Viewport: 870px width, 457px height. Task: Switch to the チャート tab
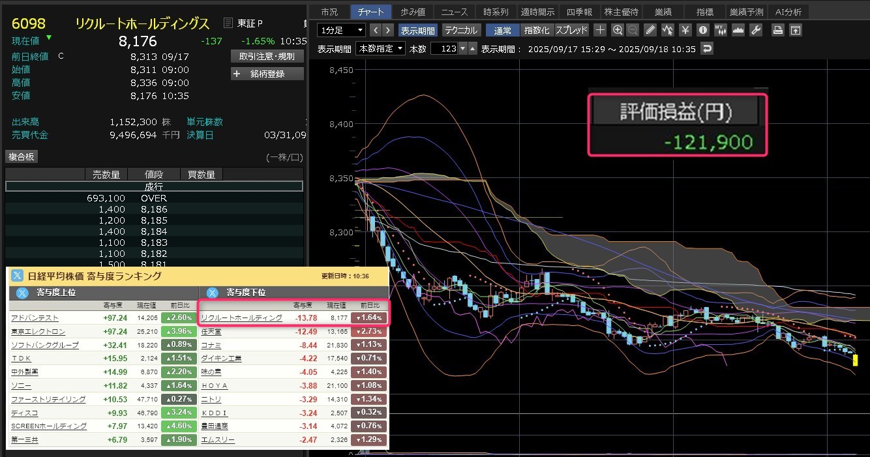(x=371, y=12)
